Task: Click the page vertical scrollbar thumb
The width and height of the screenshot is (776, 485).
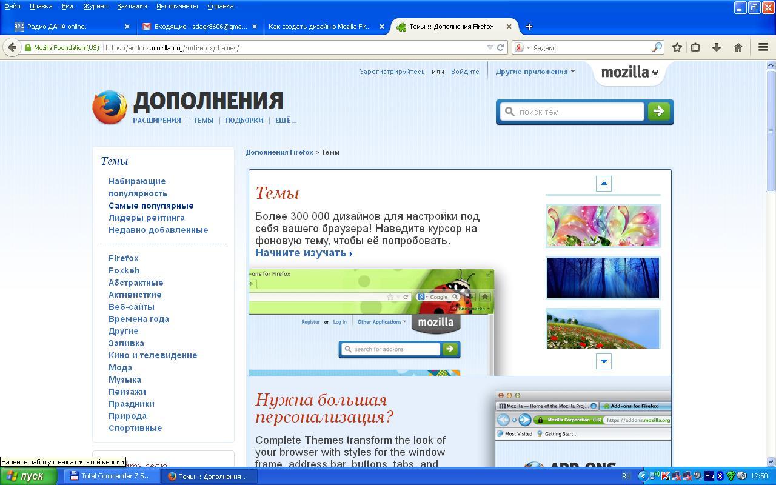Action: coord(771,131)
